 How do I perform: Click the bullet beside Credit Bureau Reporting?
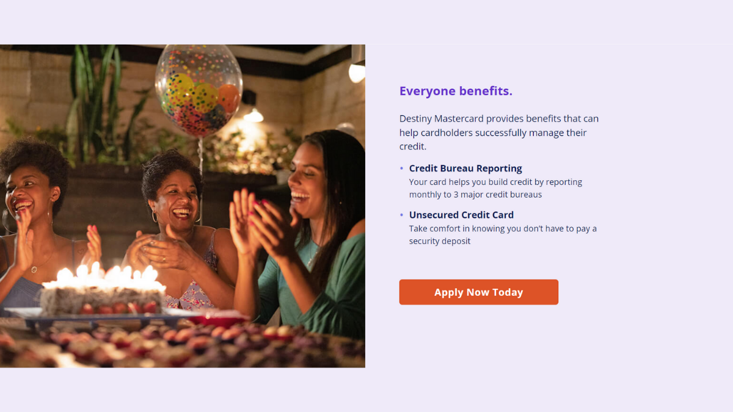(401, 168)
